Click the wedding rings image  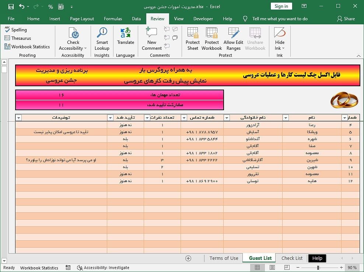(344, 100)
